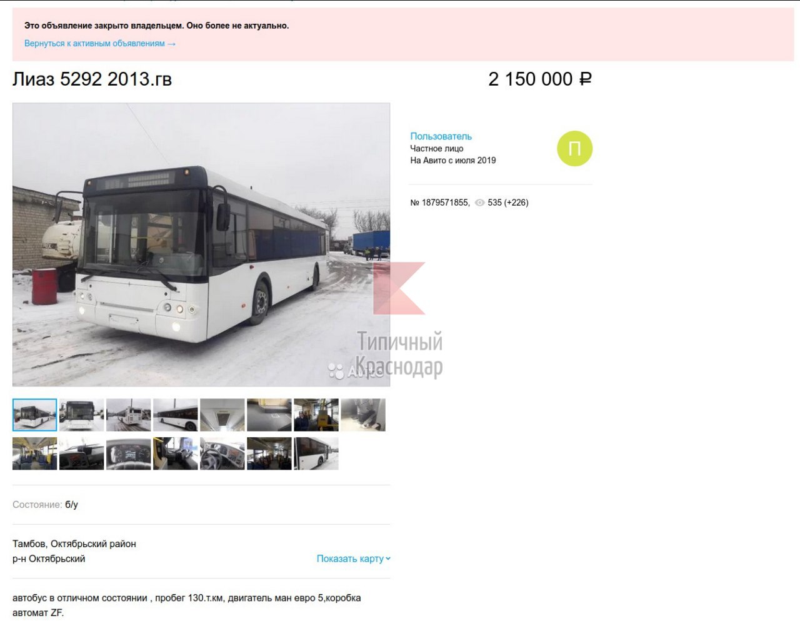800x641 pixels.
Task: Select the last thumbnail in the first row
Action: [x=363, y=415]
